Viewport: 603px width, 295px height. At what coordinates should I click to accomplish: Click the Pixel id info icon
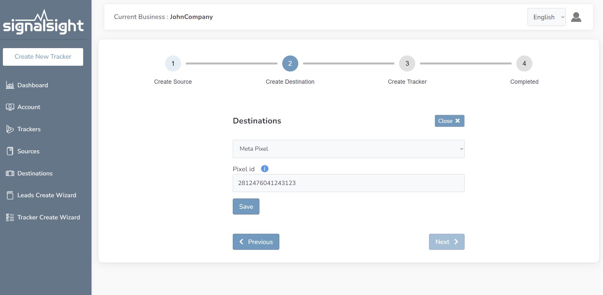pos(265,169)
